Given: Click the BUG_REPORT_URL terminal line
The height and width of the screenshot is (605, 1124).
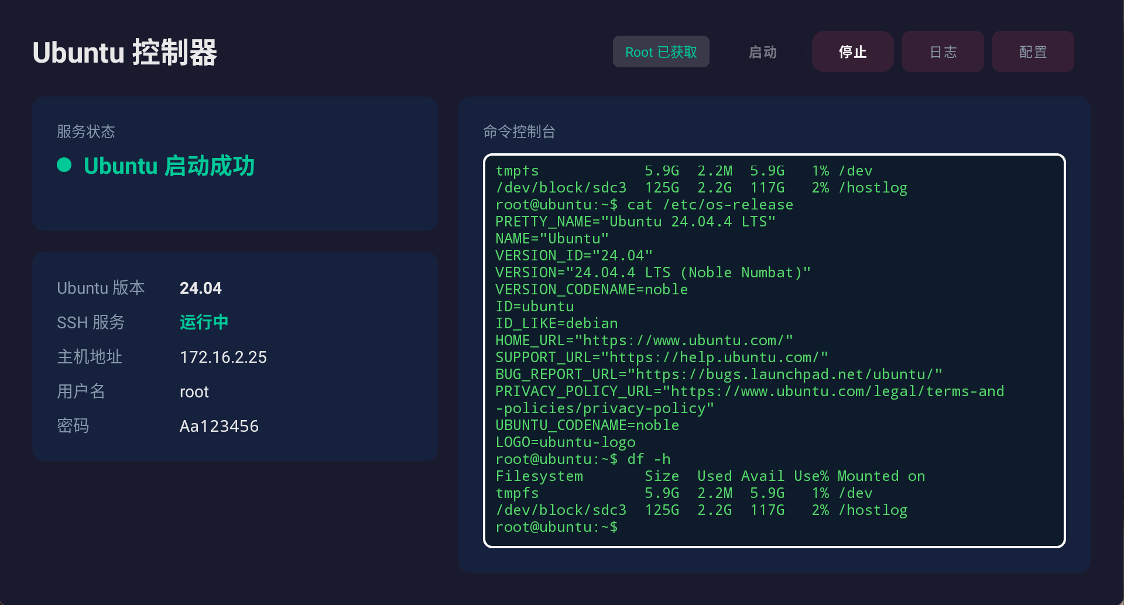Looking at the screenshot, I should point(719,374).
